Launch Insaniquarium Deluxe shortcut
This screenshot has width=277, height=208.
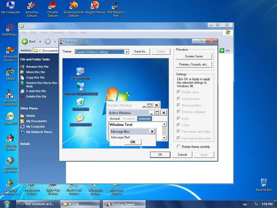click(x=74, y=9)
